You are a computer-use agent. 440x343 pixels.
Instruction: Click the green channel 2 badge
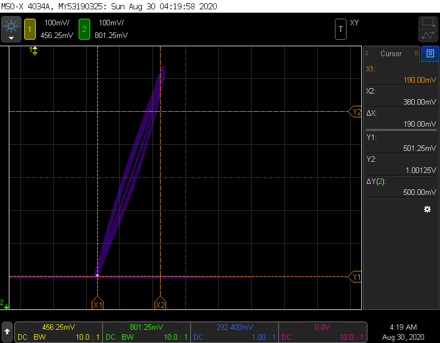[x=84, y=29]
